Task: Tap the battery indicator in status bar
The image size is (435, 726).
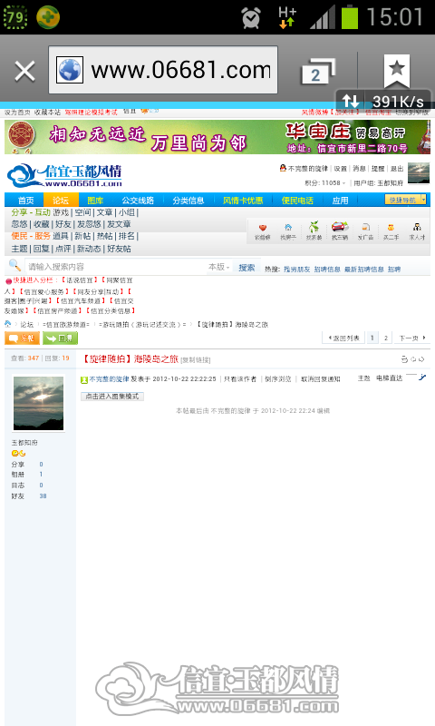Action: click(350, 17)
